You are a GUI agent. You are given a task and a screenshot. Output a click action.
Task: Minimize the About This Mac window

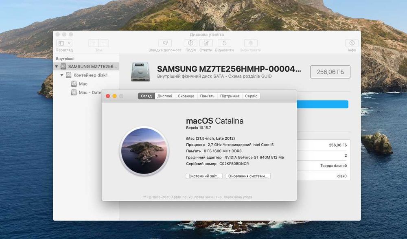pyautogui.click(x=115, y=96)
